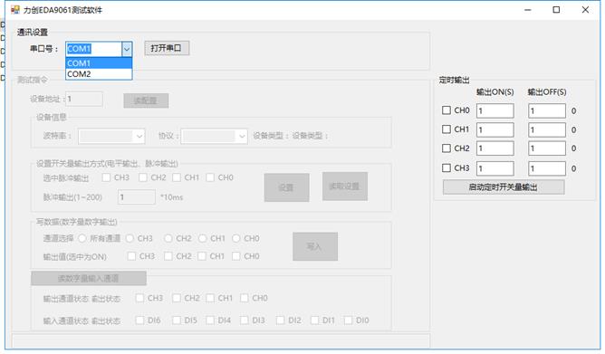Open the 波特率 baud rate dropdown
605x354 pixels.
pyautogui.click(x=111, y=136)
